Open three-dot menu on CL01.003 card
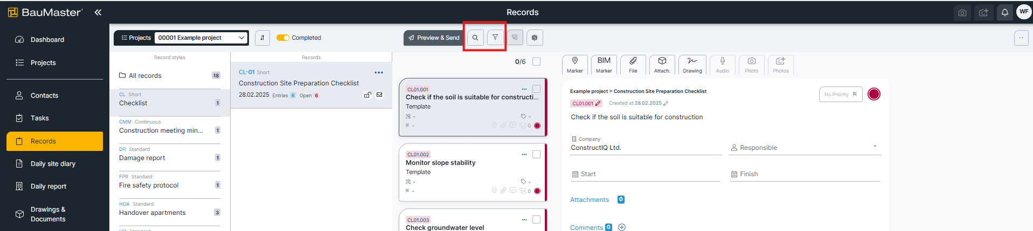 pos(524,220)
